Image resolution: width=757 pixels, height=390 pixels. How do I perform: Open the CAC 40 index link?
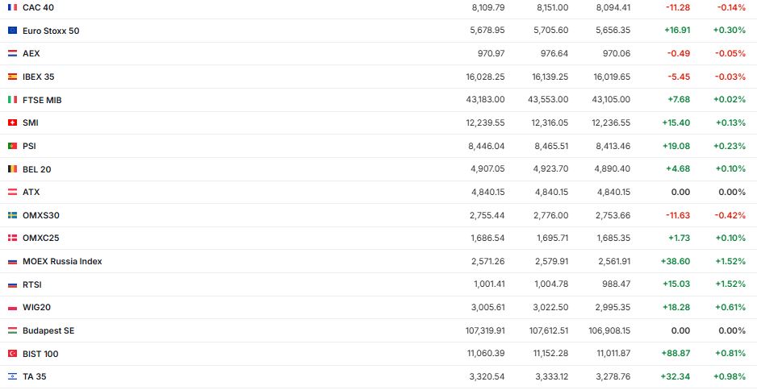coord(37,7)
